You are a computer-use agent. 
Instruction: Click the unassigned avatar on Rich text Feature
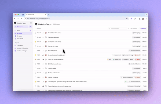(46, 51)
